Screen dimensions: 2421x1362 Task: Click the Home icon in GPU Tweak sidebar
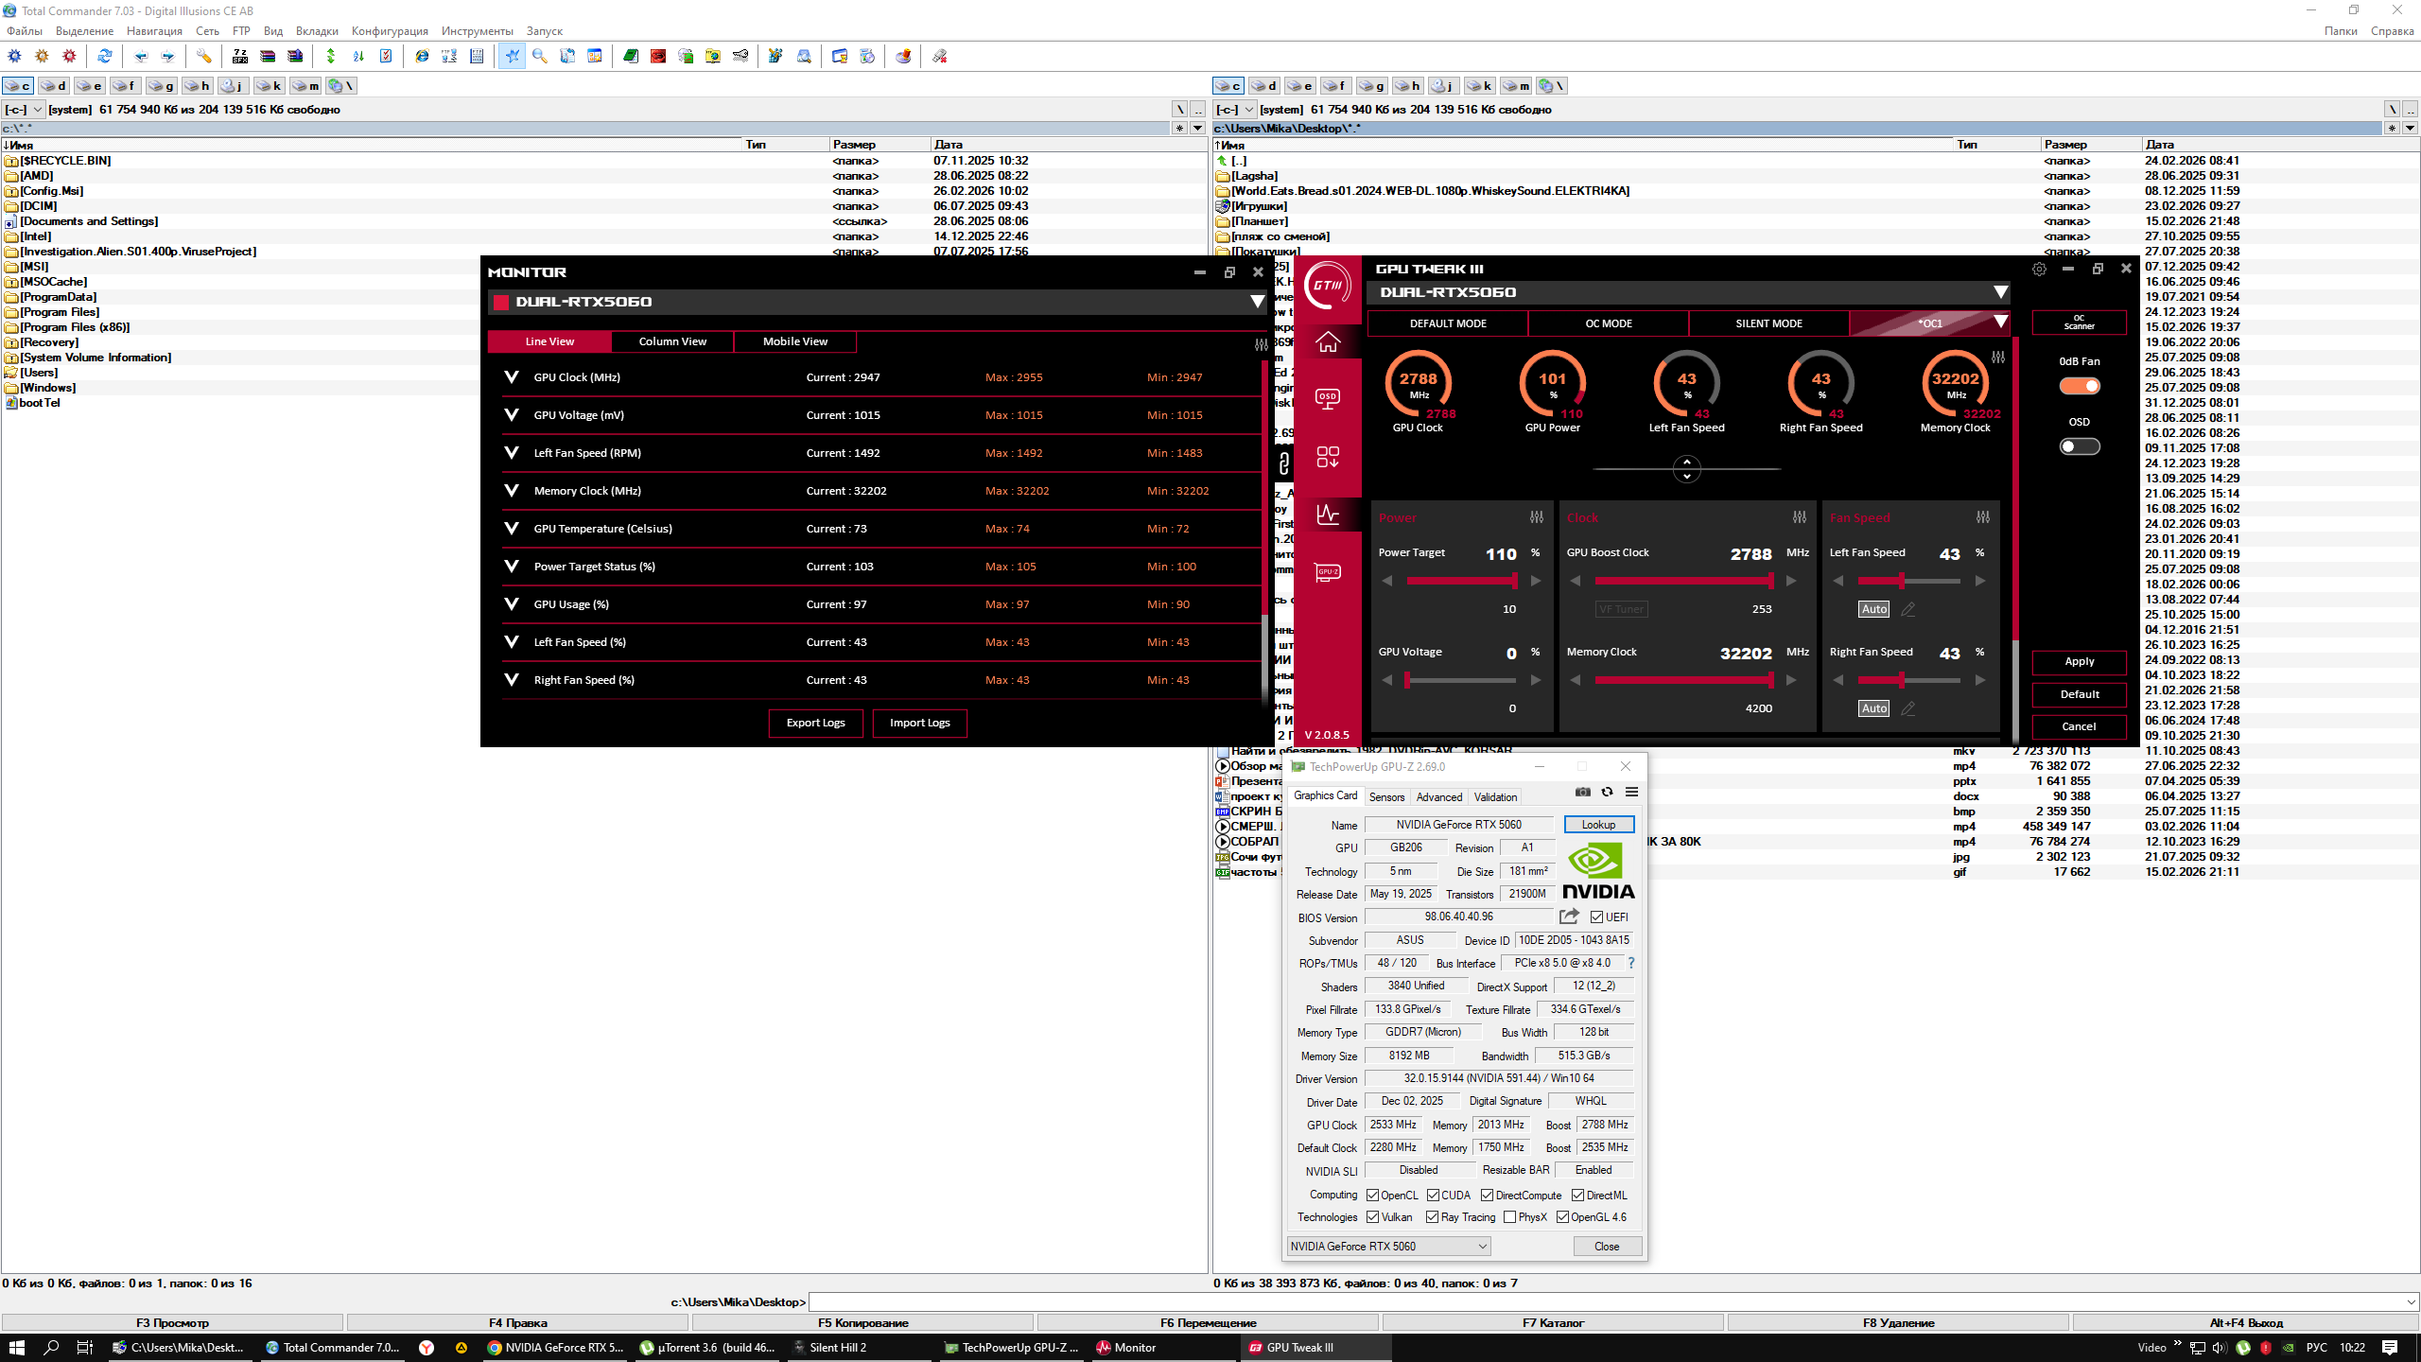coord(1328,341)
